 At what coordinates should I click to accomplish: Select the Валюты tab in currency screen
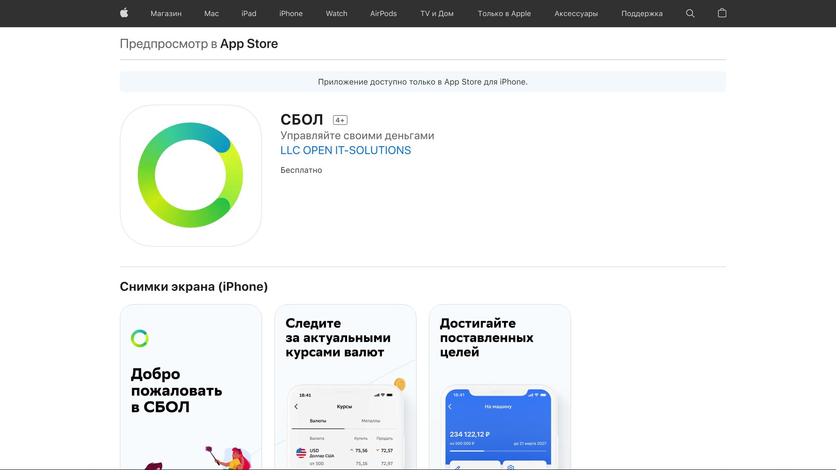click(x=318, y=421)
